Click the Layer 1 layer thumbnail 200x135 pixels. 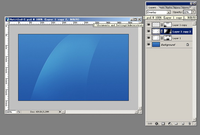(156, 38)
